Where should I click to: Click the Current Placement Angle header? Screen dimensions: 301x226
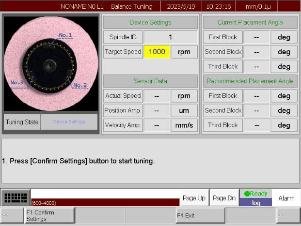pos(250,22)
